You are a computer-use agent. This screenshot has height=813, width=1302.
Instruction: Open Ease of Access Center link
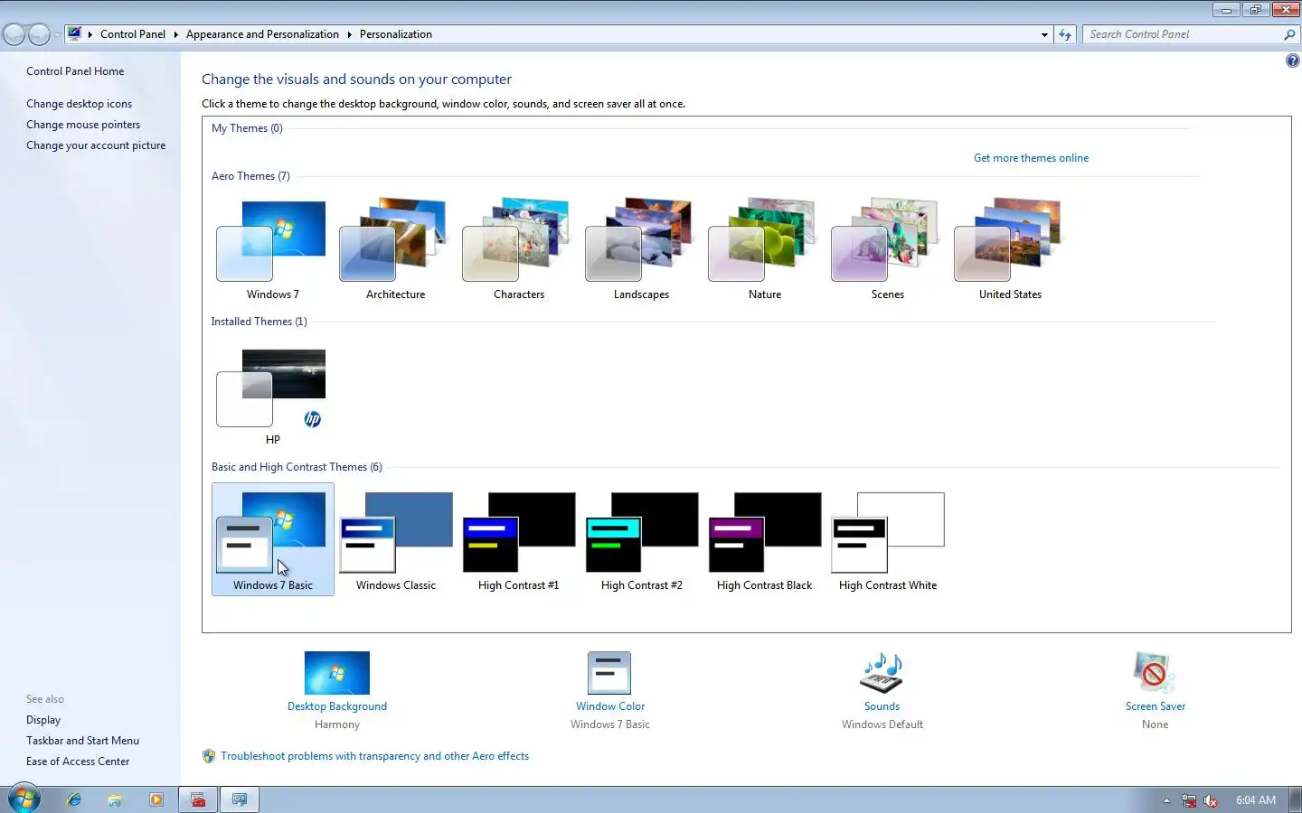pyautogui.click(x=78, y=762)
